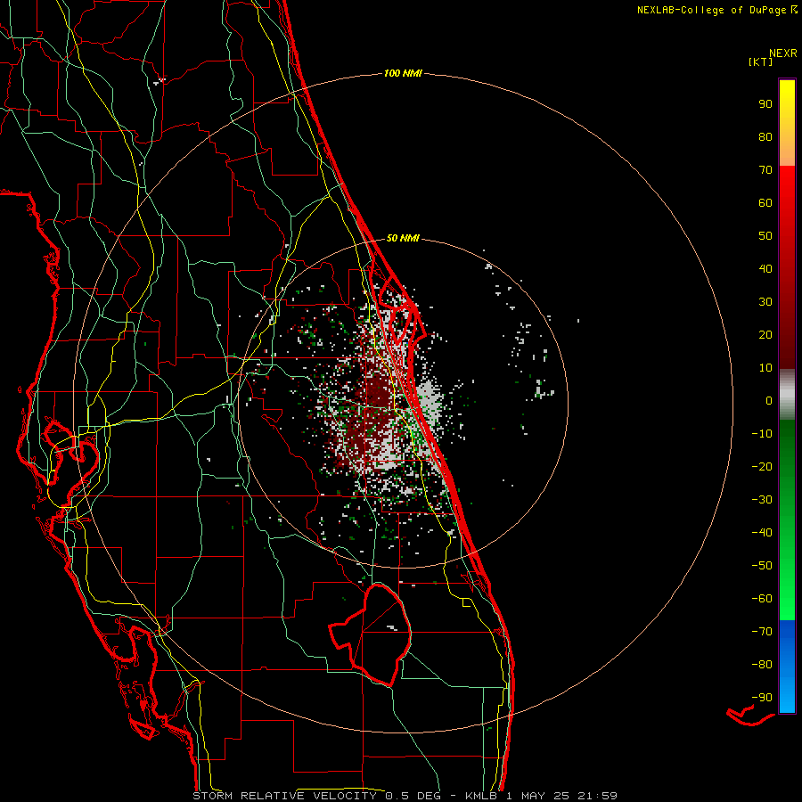Click the 10 value on velocity scale

point(765,368)
